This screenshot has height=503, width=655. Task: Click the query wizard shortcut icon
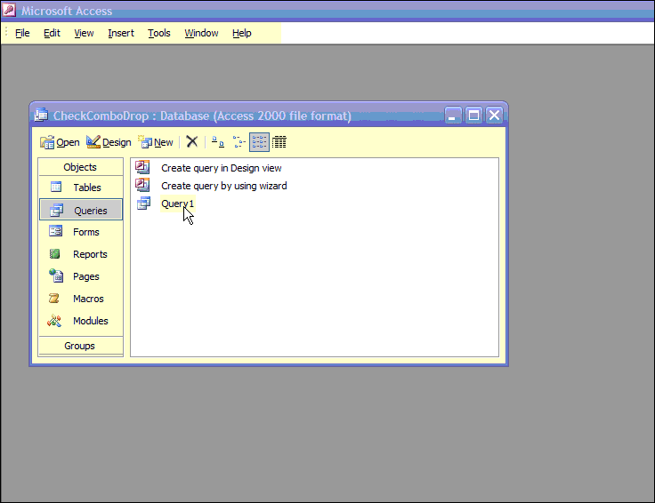142,185
